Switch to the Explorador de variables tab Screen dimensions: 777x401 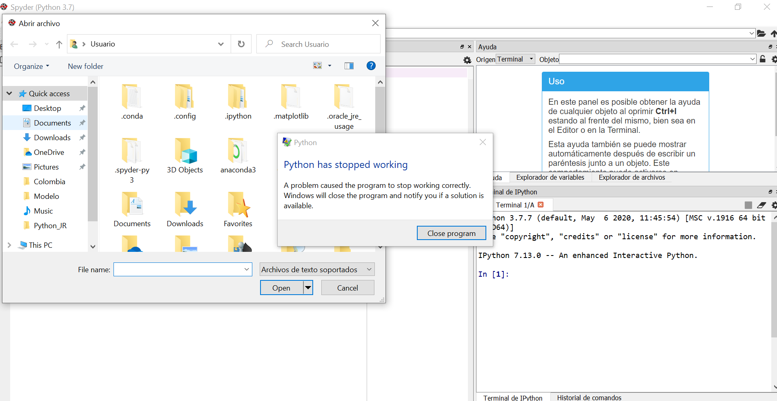(x=550, y=177)
